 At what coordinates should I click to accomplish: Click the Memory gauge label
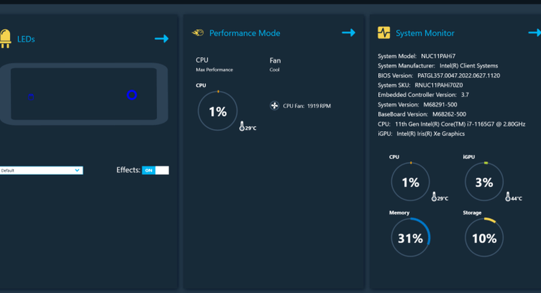coord(399,213)
